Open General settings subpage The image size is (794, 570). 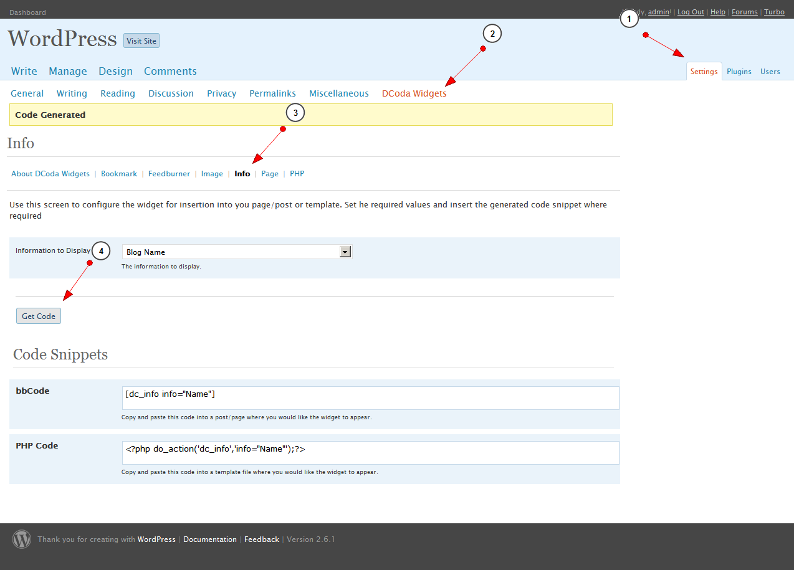click(27, 93)
